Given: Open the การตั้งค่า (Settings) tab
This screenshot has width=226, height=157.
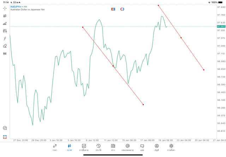Looking at the screenshot, I should [x=171, y=148].
